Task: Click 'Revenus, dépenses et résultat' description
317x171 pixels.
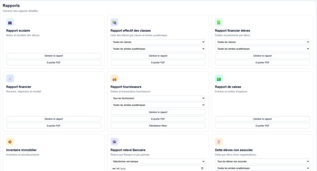Action: pyautogui.click(x=24, y=91)
